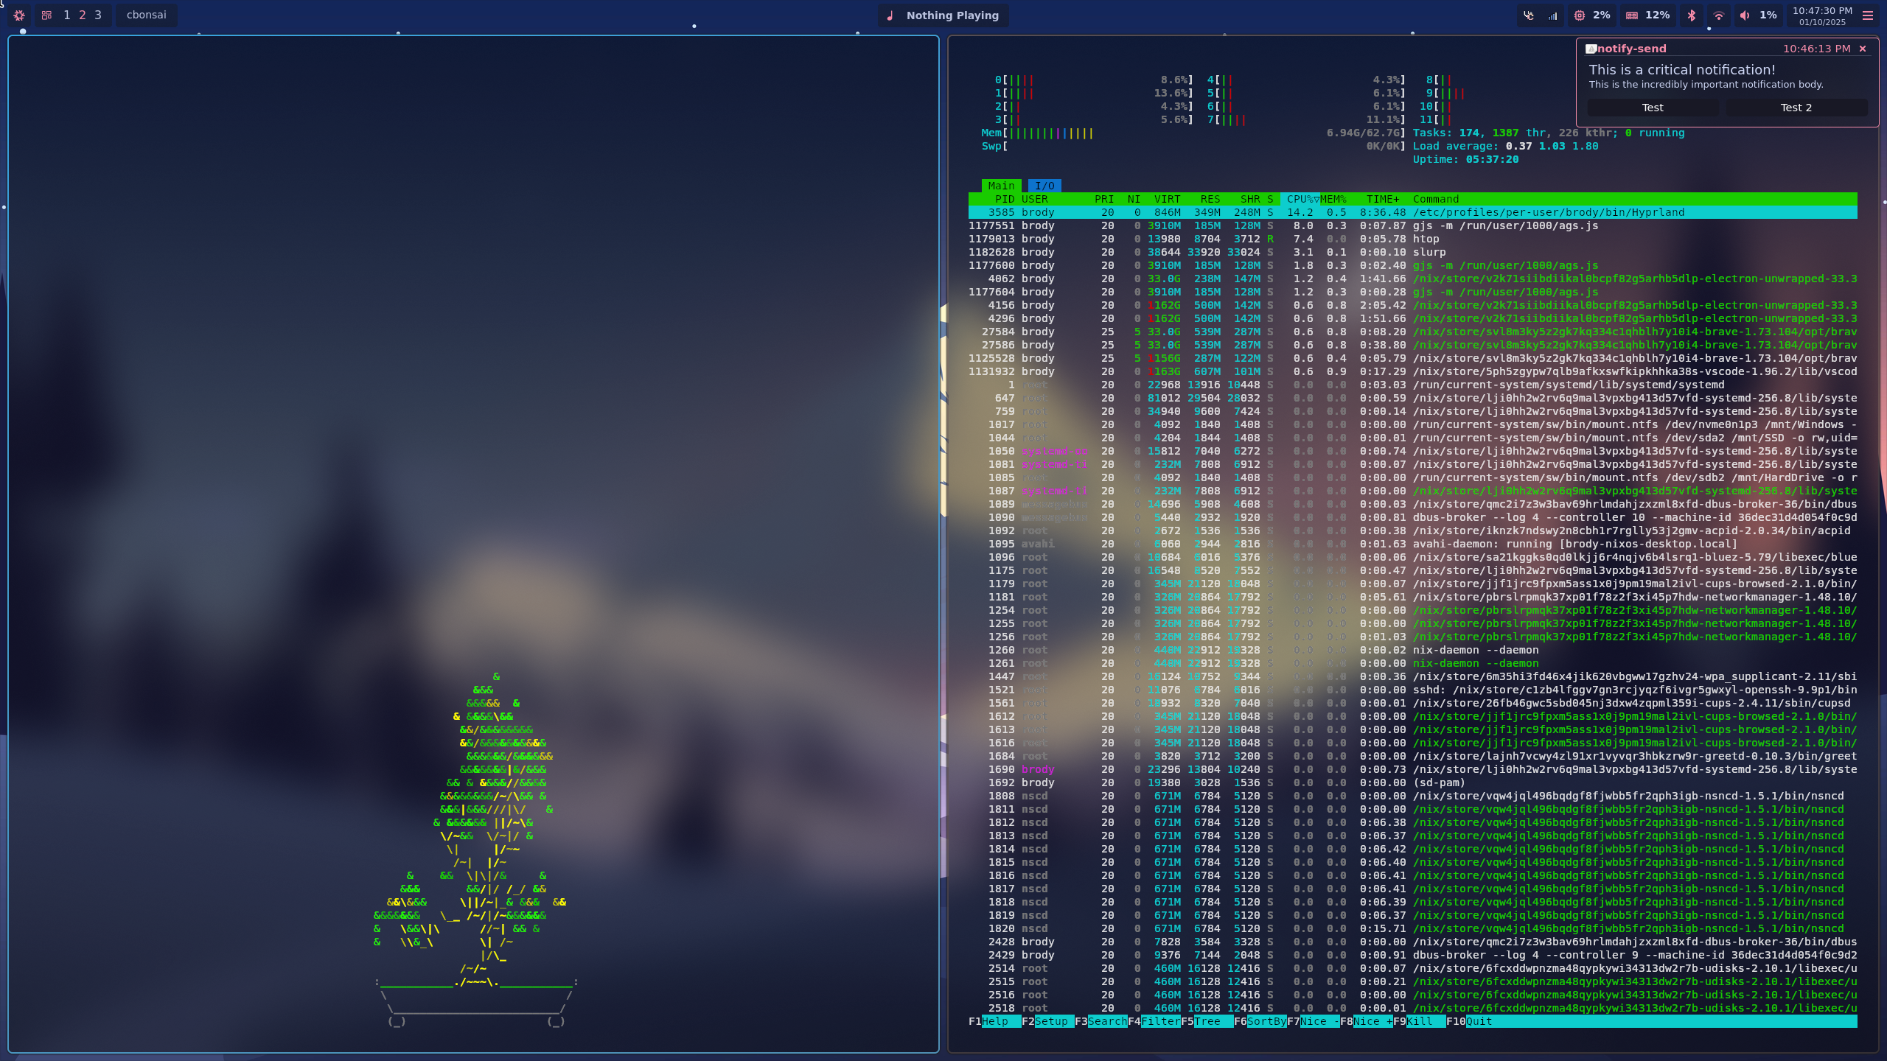Switch to workspace 3
This screenshot has width=1887, height=1061.
point(98,15)
